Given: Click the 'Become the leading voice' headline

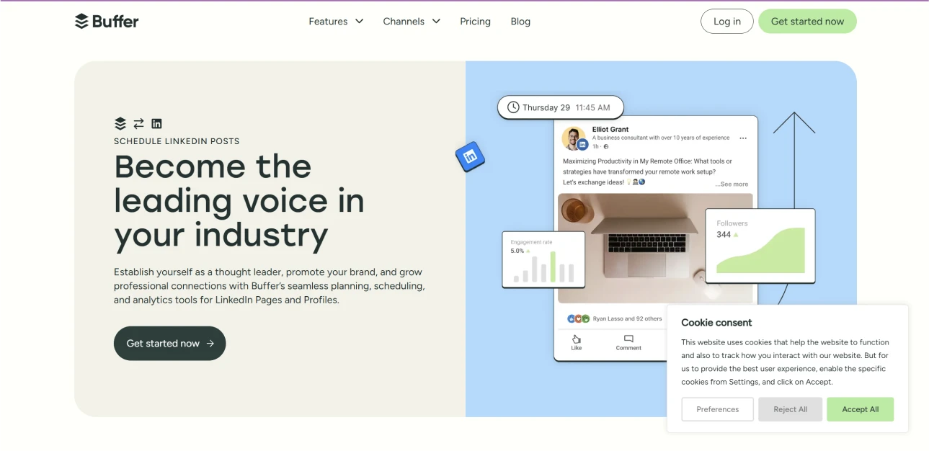Looking at the screenshot, I should click(x=239, y=201).
